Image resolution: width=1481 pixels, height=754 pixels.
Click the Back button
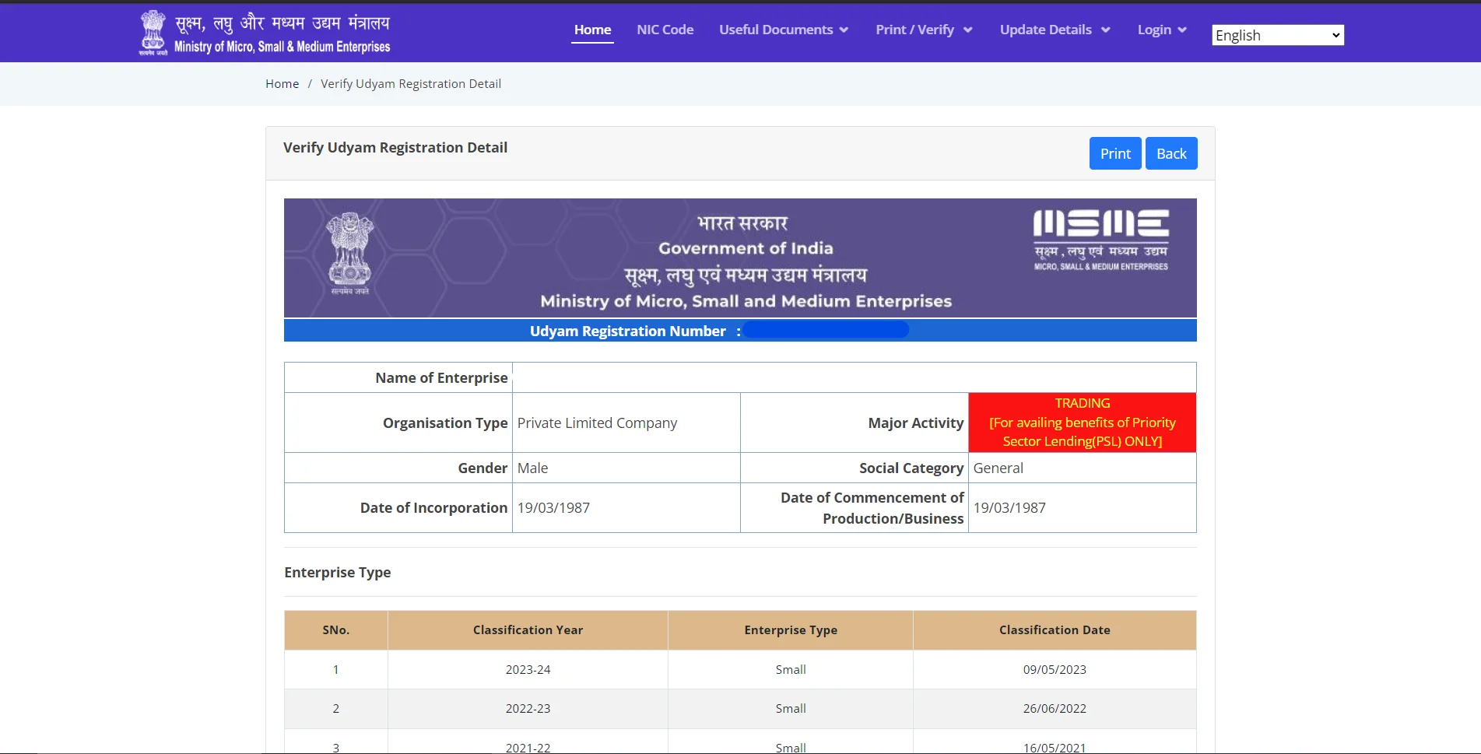click(1170, 153)
